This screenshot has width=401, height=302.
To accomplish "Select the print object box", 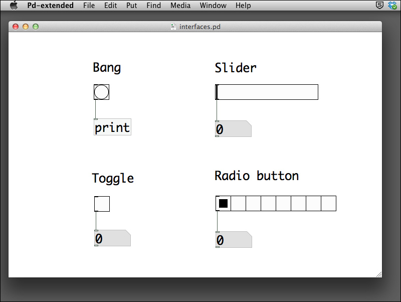I will pyautogui.click(x=111, y=127).
